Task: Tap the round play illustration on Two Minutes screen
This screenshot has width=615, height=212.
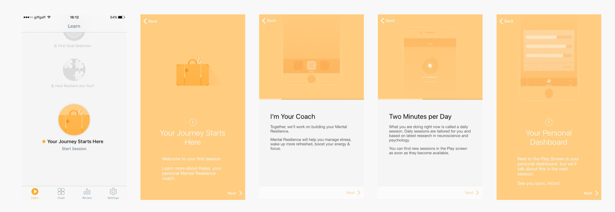Action: tap(430, 66)
